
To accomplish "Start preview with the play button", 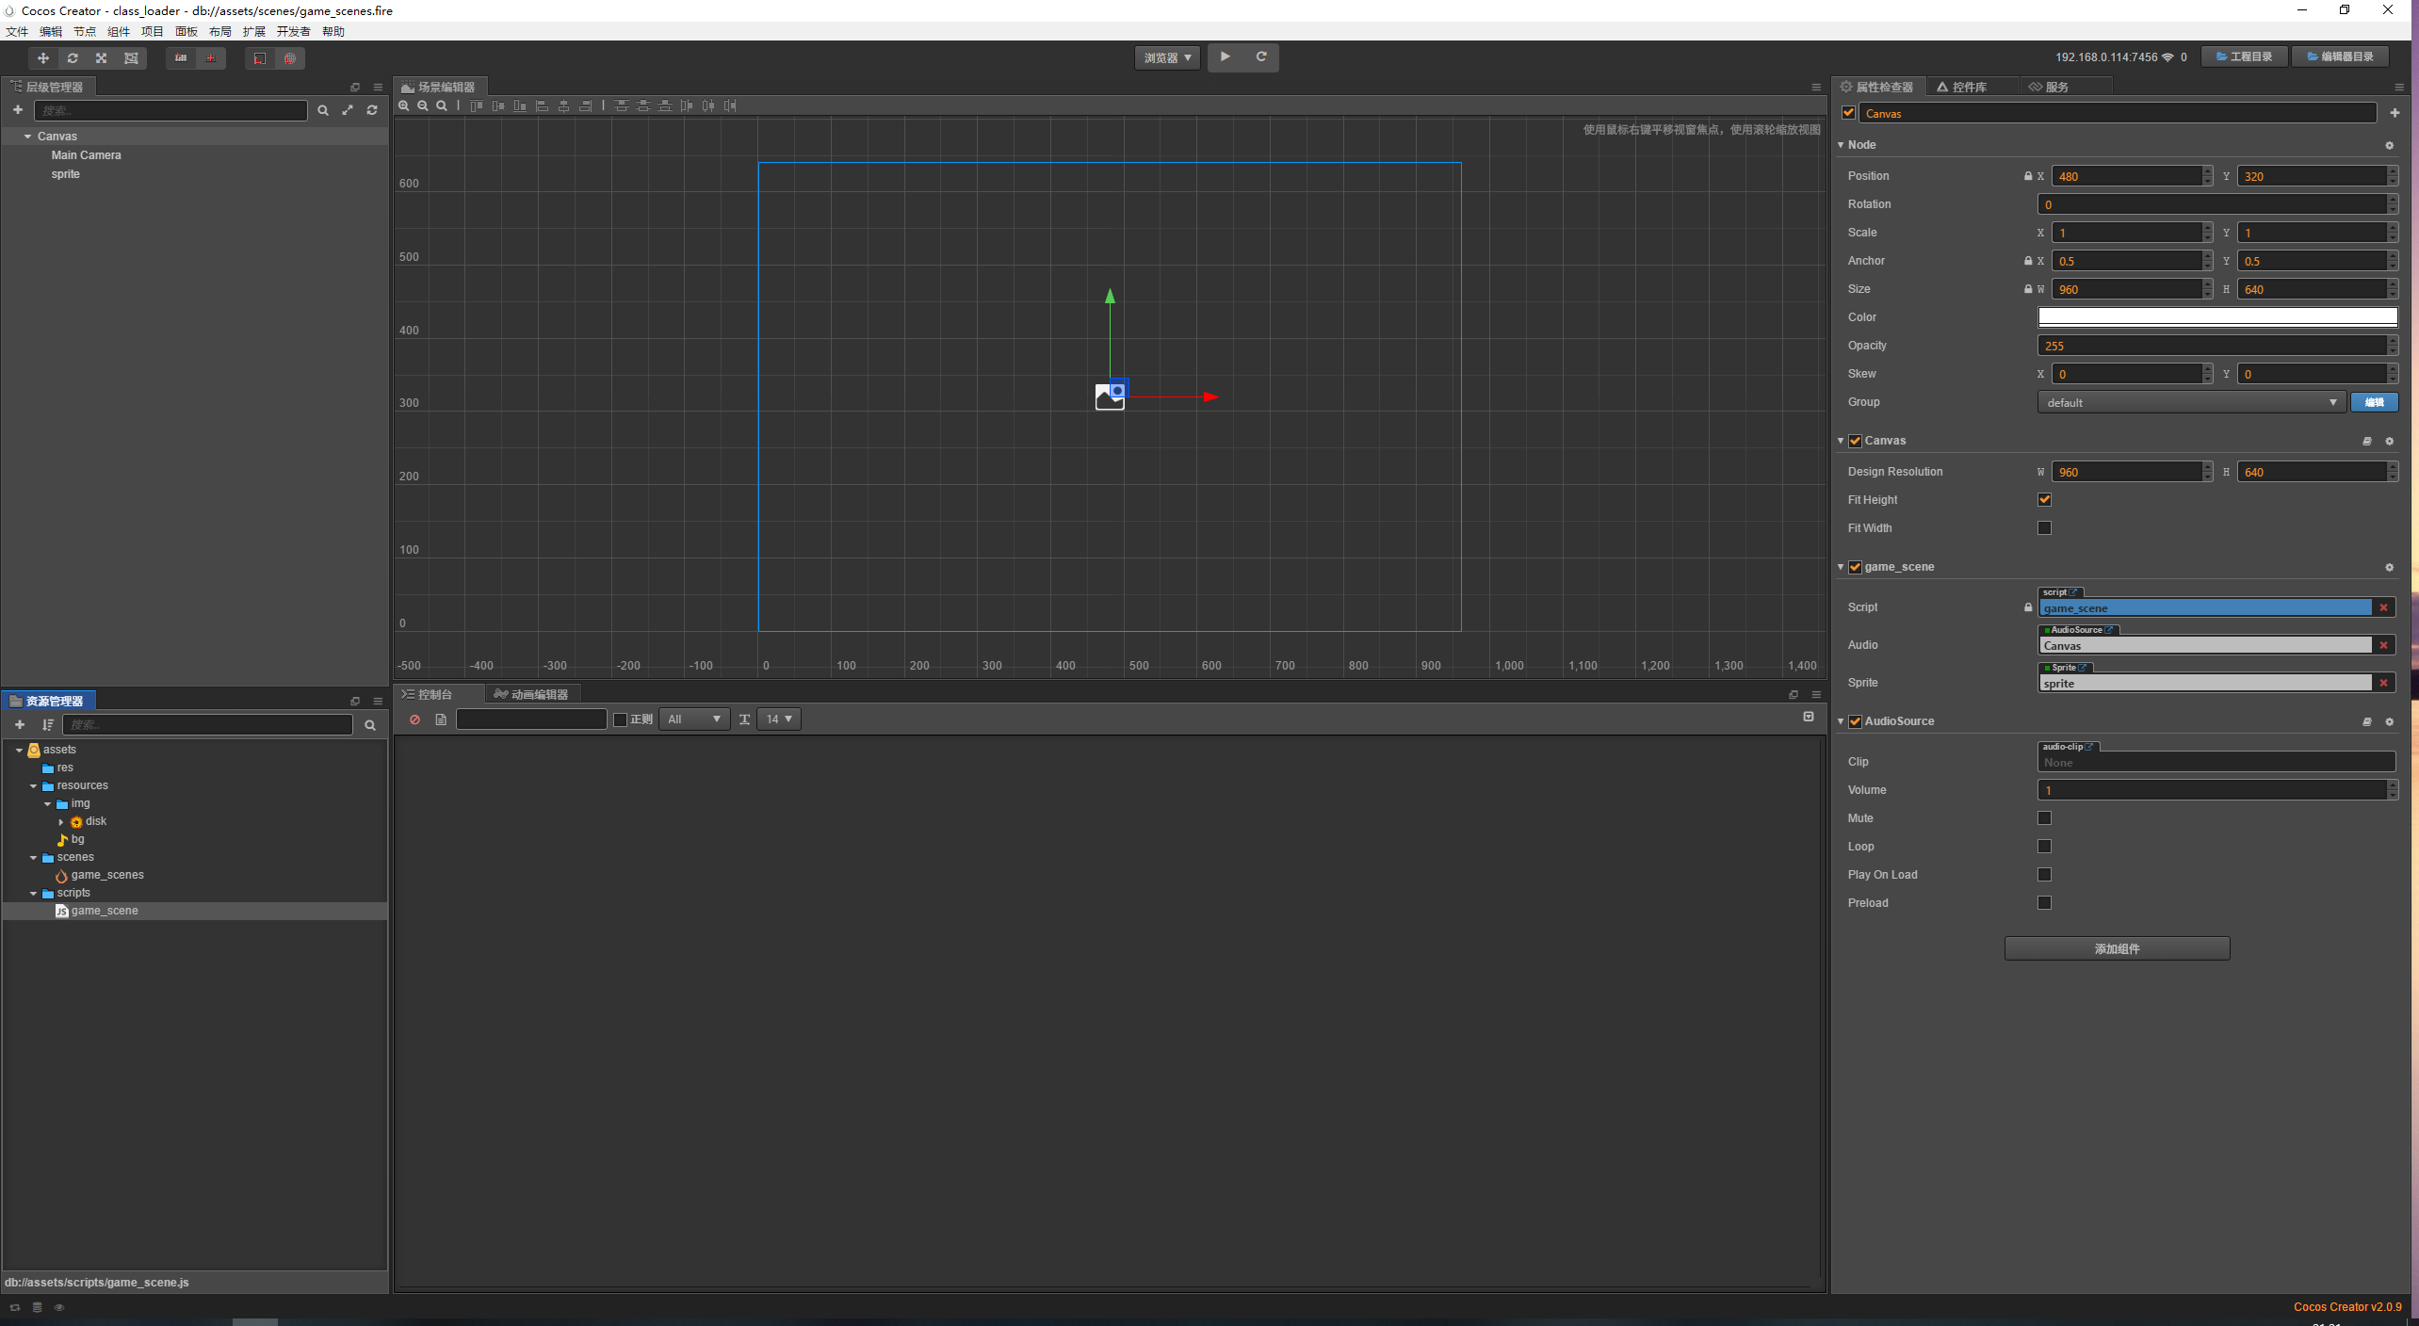I will point(1225,57).
